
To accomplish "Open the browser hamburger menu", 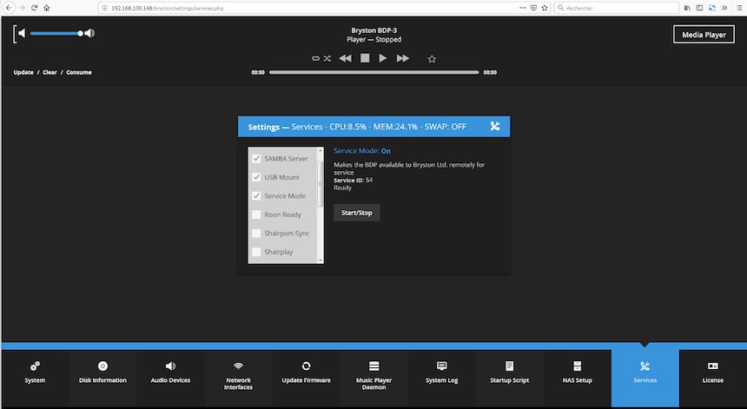I will click(x=739, y=8).
